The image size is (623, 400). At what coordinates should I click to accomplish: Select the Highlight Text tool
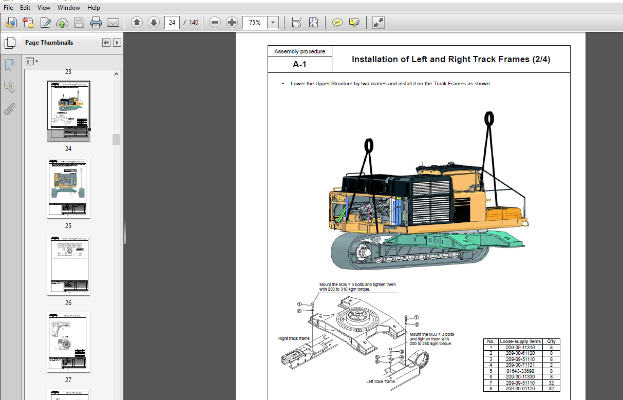coord(354,23)
